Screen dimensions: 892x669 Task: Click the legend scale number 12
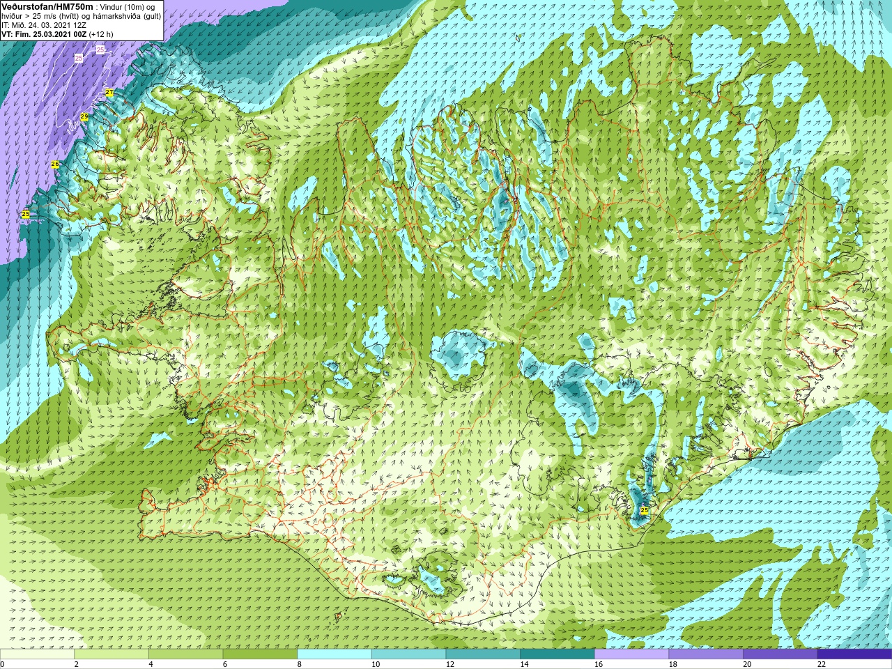450,664
